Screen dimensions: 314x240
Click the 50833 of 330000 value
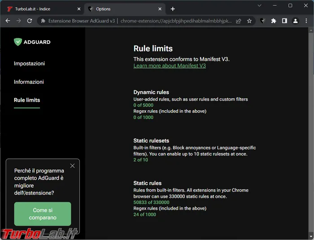(x=152, y=202)
